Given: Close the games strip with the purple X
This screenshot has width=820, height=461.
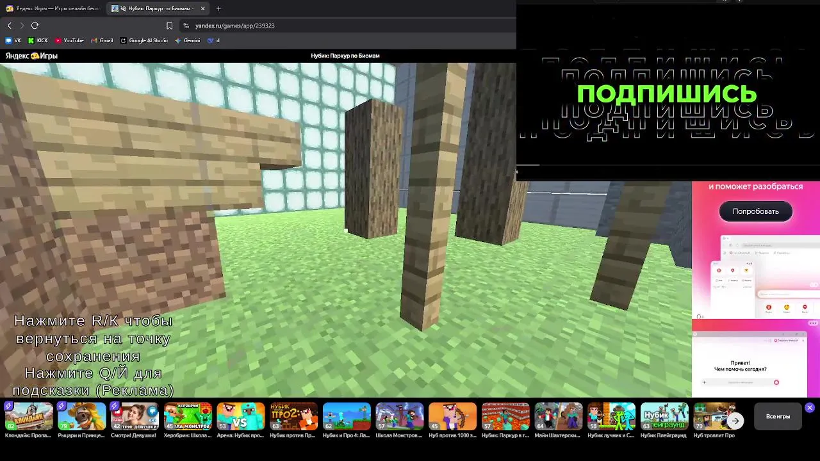Looking at the screenshot, I should [810, 407].
